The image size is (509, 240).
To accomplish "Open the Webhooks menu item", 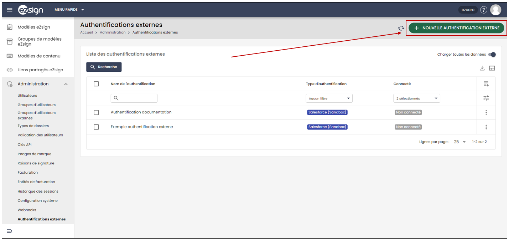I will coord(27,210).
